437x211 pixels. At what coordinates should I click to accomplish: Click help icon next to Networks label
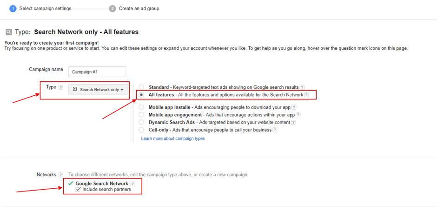(x=61, y=175)
